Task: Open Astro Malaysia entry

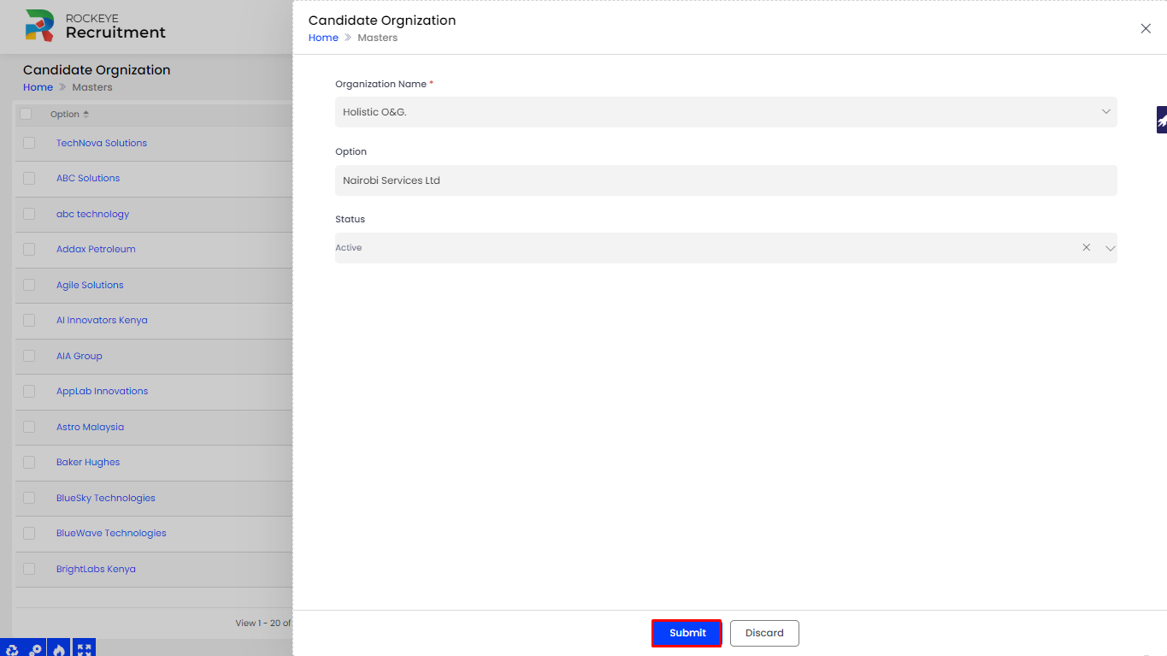Action: (x=90, y=427)
